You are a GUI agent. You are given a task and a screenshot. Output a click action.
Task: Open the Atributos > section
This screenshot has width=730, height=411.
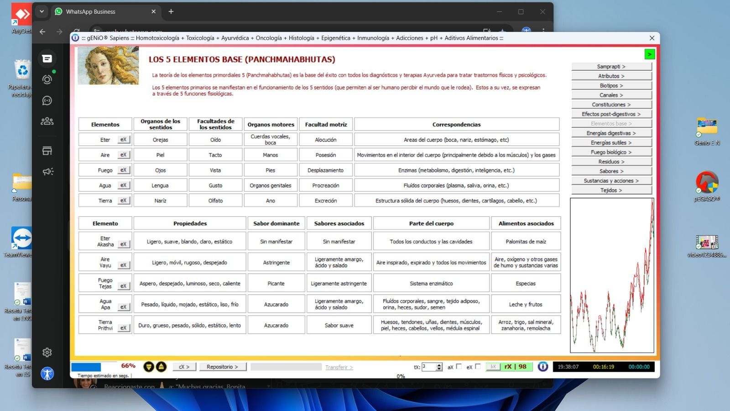click(x=611, y=76)
